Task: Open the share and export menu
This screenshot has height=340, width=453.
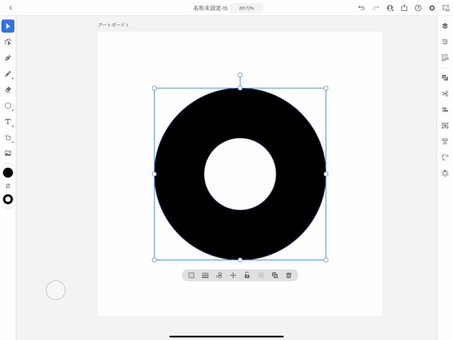Action: pyautogui.click(x=404, y=8)
